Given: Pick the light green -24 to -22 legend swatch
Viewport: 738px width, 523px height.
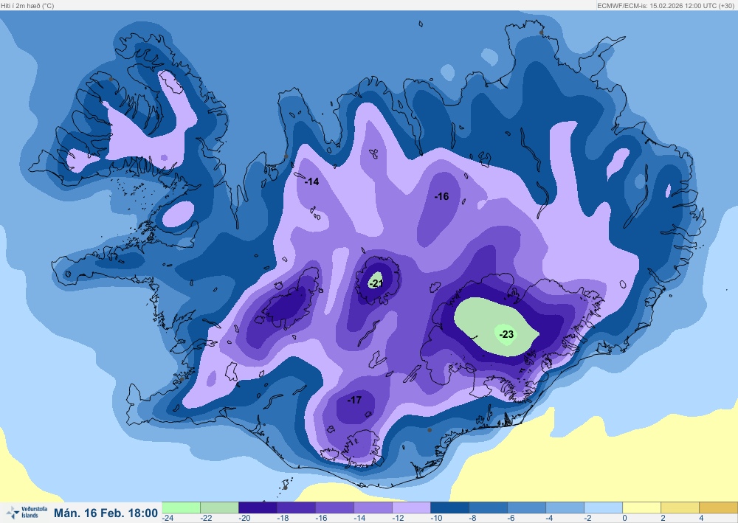Looking at the screenshot, I should point(182,508).
